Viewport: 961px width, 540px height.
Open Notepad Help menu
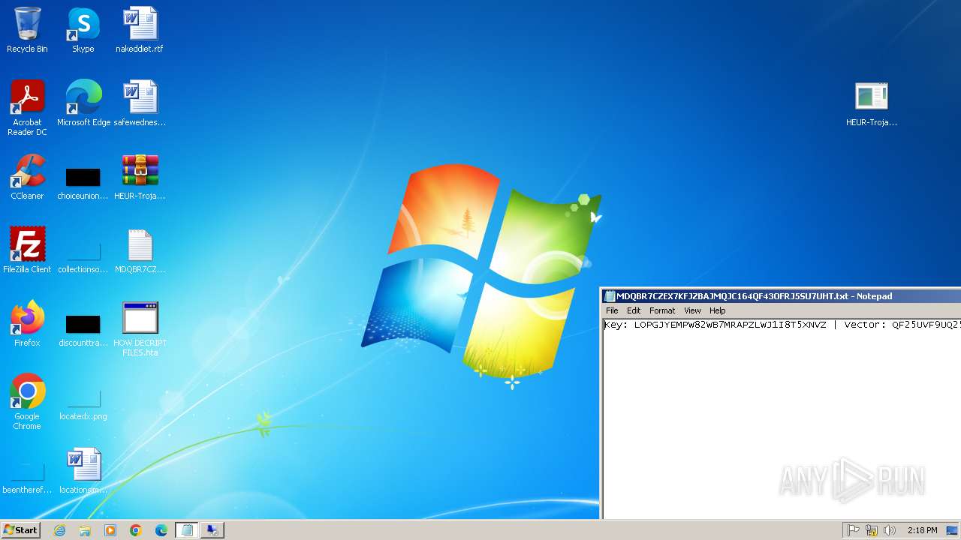pos(718,310)
